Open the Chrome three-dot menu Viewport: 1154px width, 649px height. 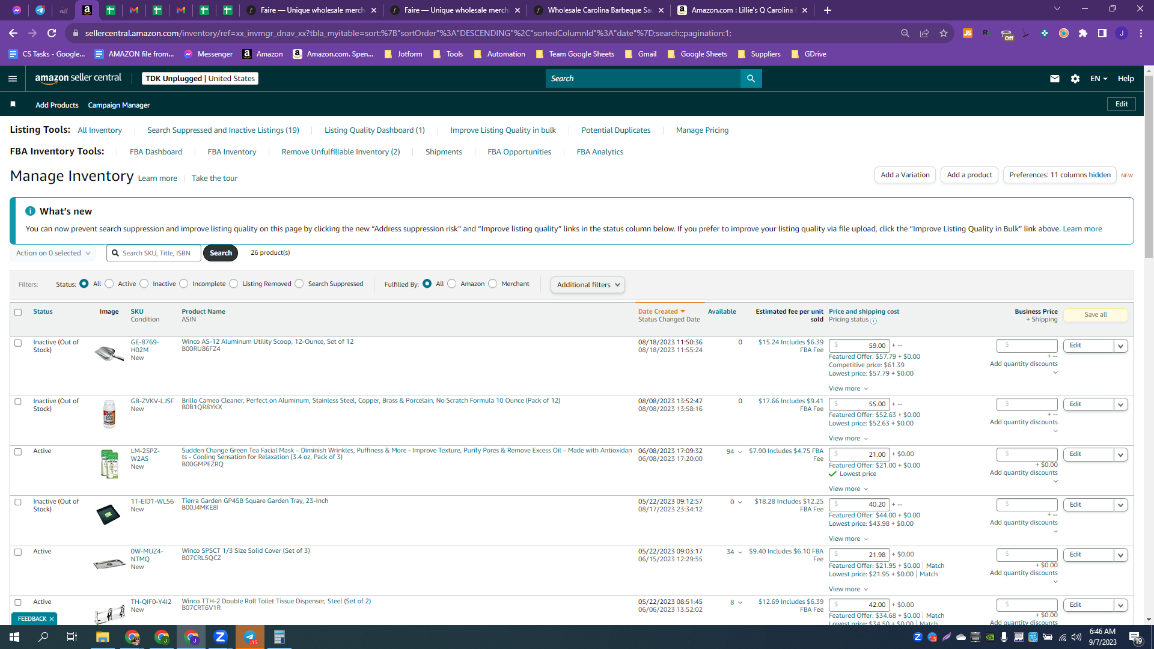coord(1141,33)
